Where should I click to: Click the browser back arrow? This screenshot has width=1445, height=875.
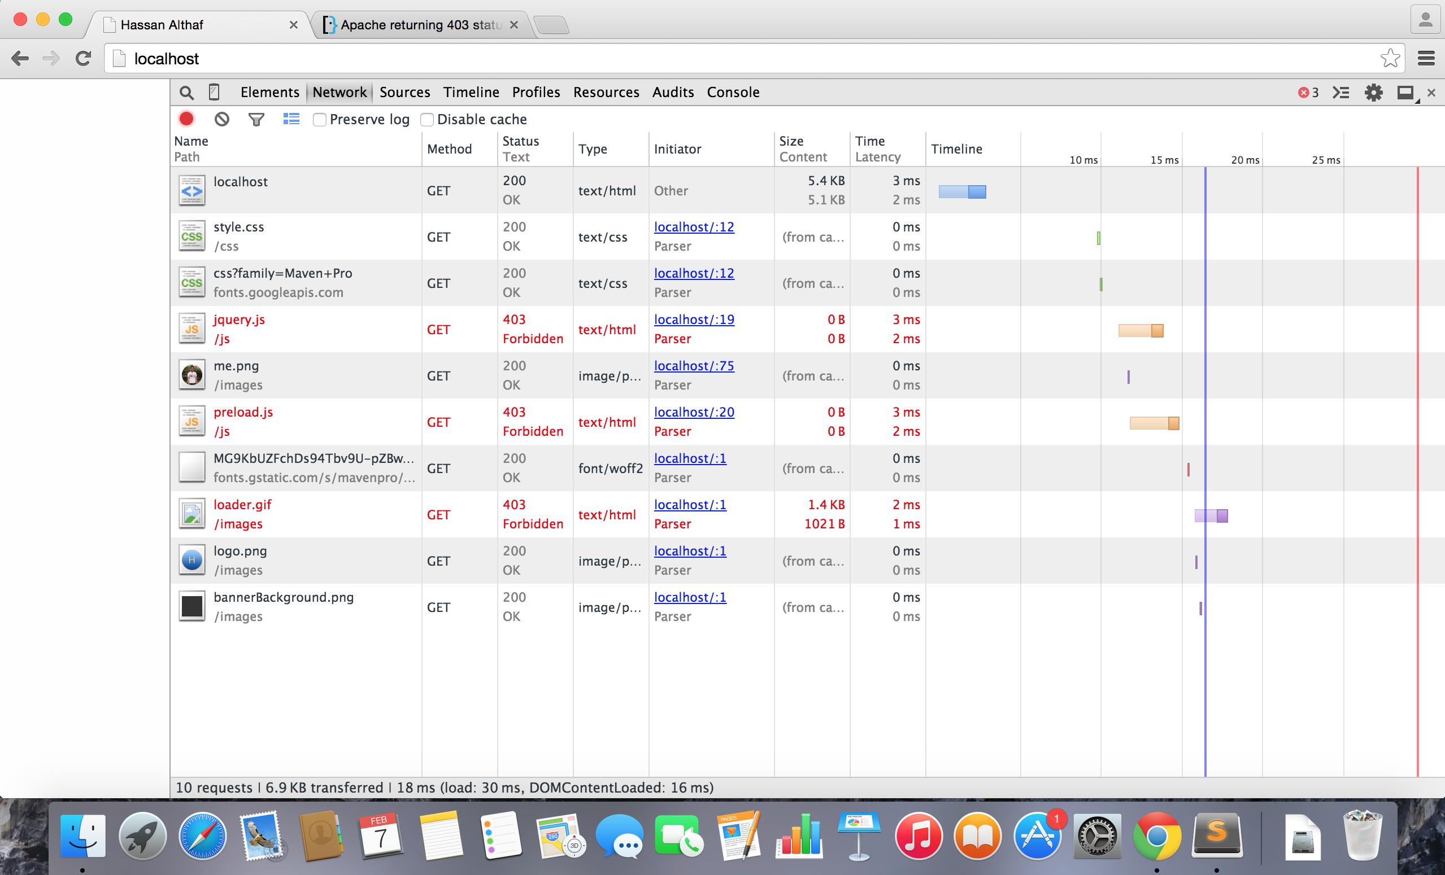click(x=20, y=58)
